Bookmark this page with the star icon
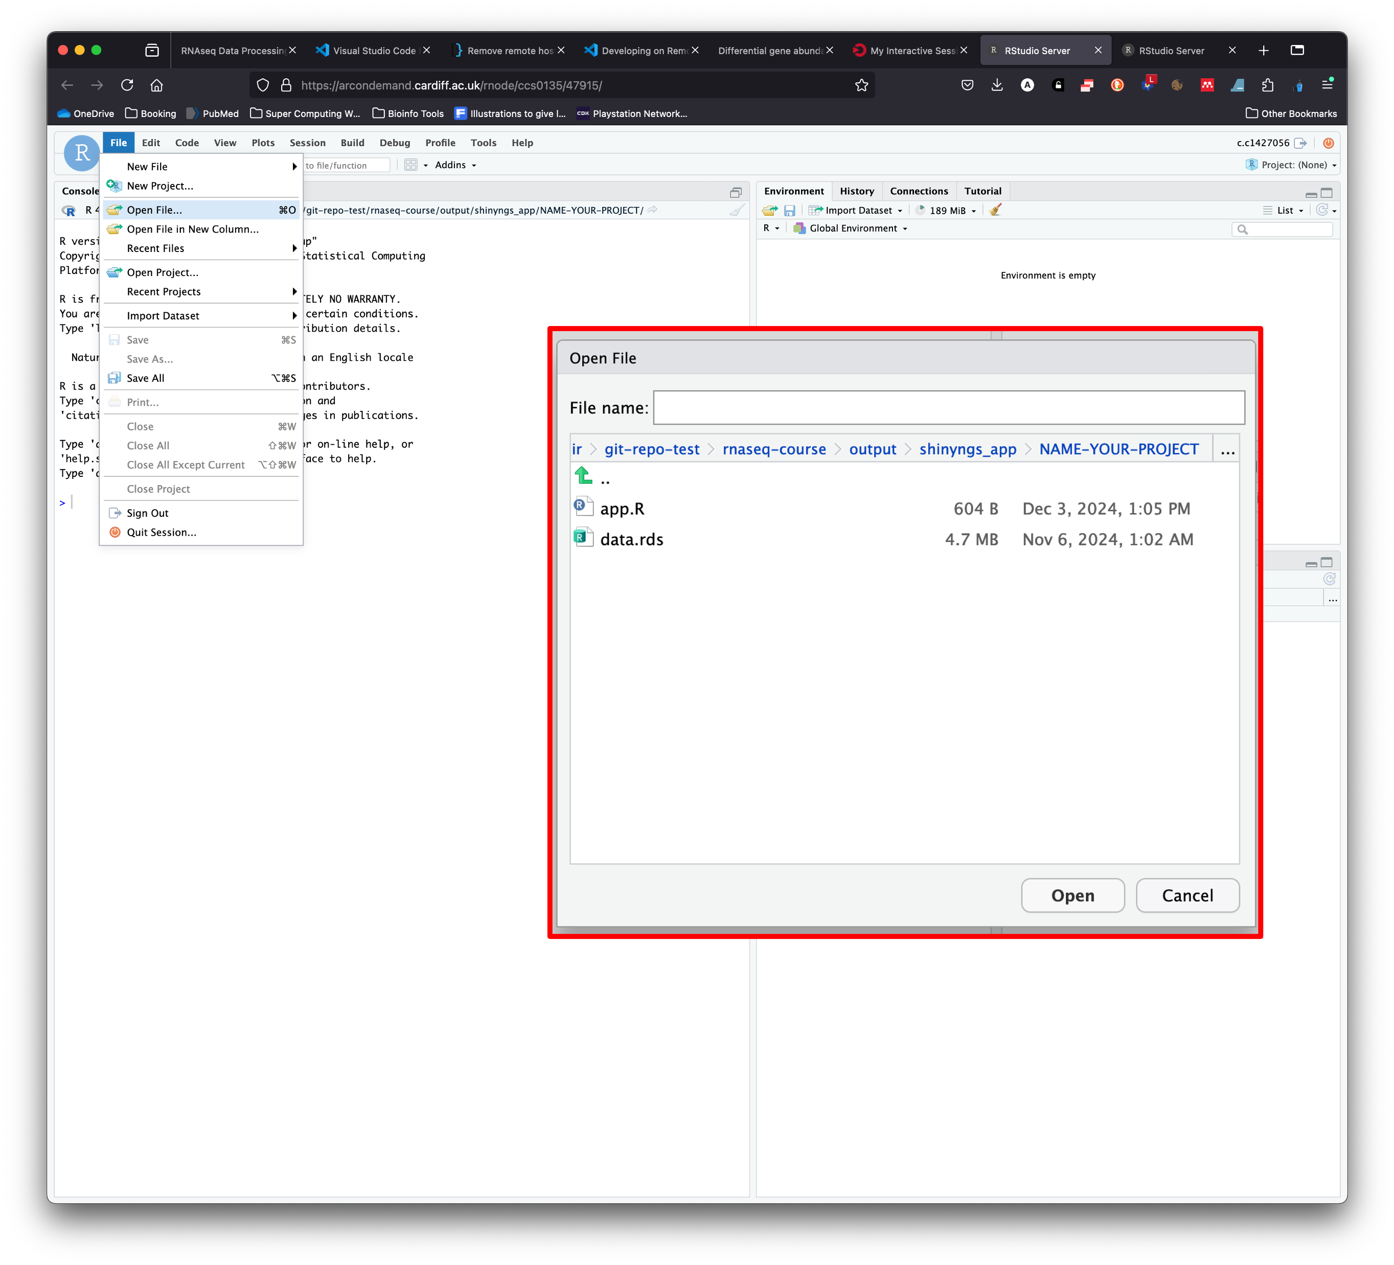Viewport: 1394px width, 1265px height. click(861, 85)
